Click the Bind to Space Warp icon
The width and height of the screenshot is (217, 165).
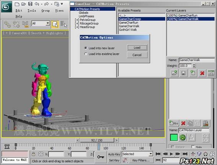coord(25,24)
